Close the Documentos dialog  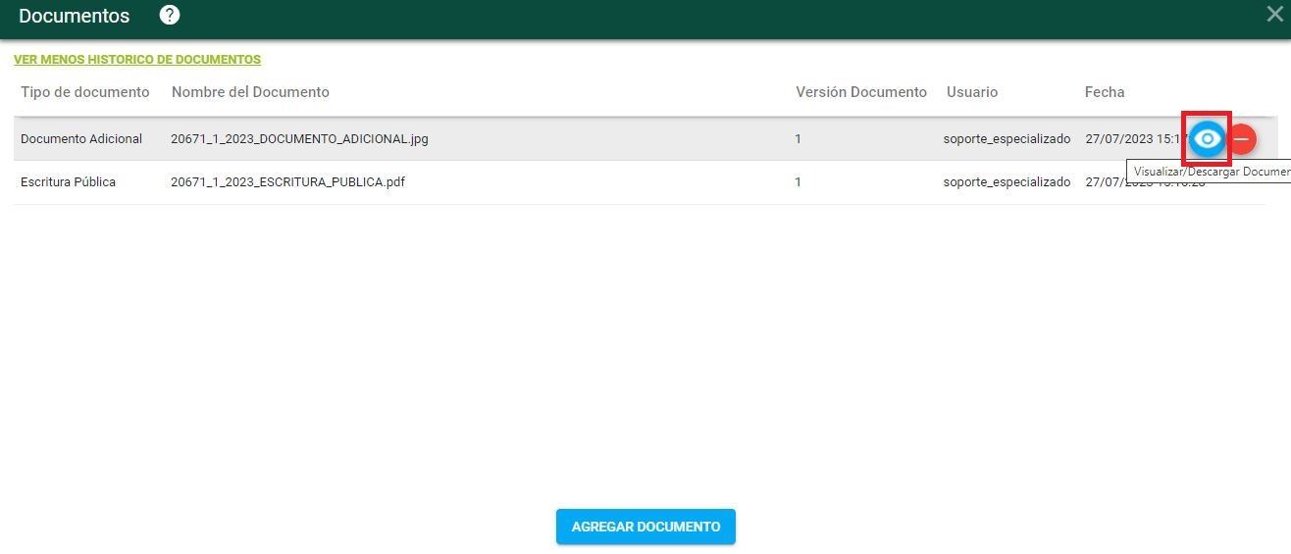(x=1274, y=15)
